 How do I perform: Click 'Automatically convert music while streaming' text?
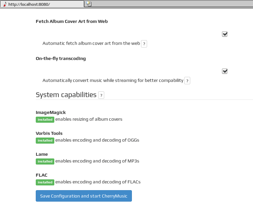point(113,81)
